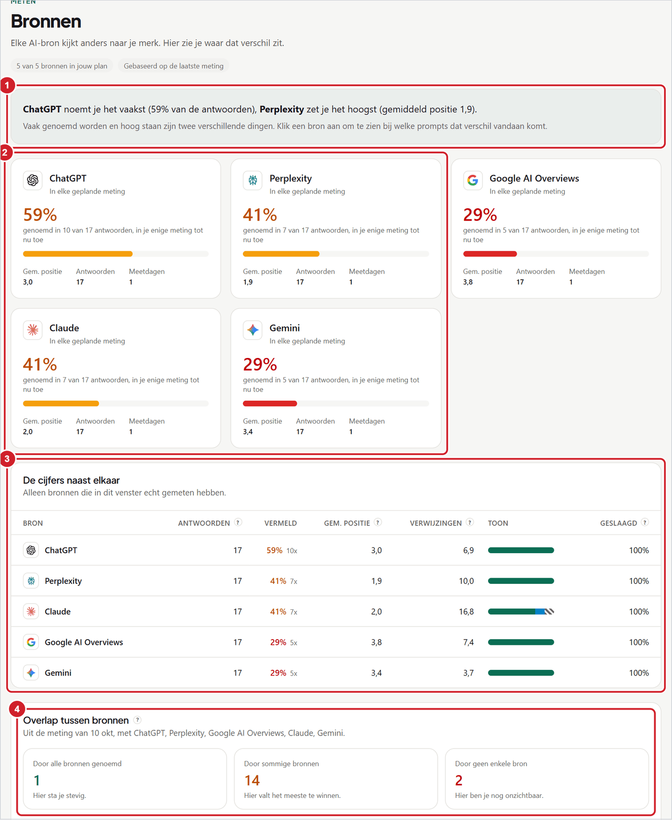The height and width of the screenshot is (820, 672).
Task: Click the ChatGPT icon in the table row
Action: tap(31, 550)
